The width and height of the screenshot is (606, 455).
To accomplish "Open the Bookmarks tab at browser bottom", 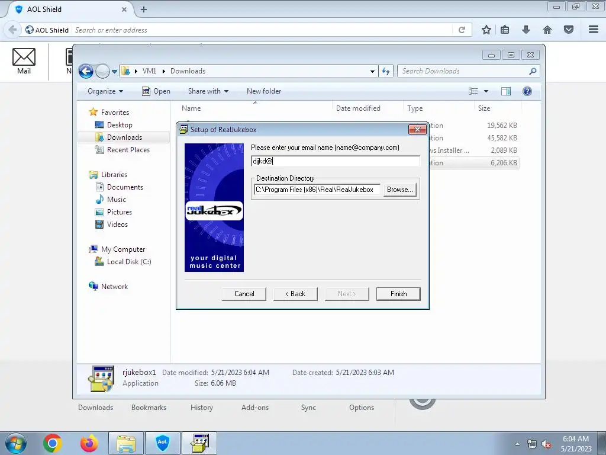I will pos(149,408).
